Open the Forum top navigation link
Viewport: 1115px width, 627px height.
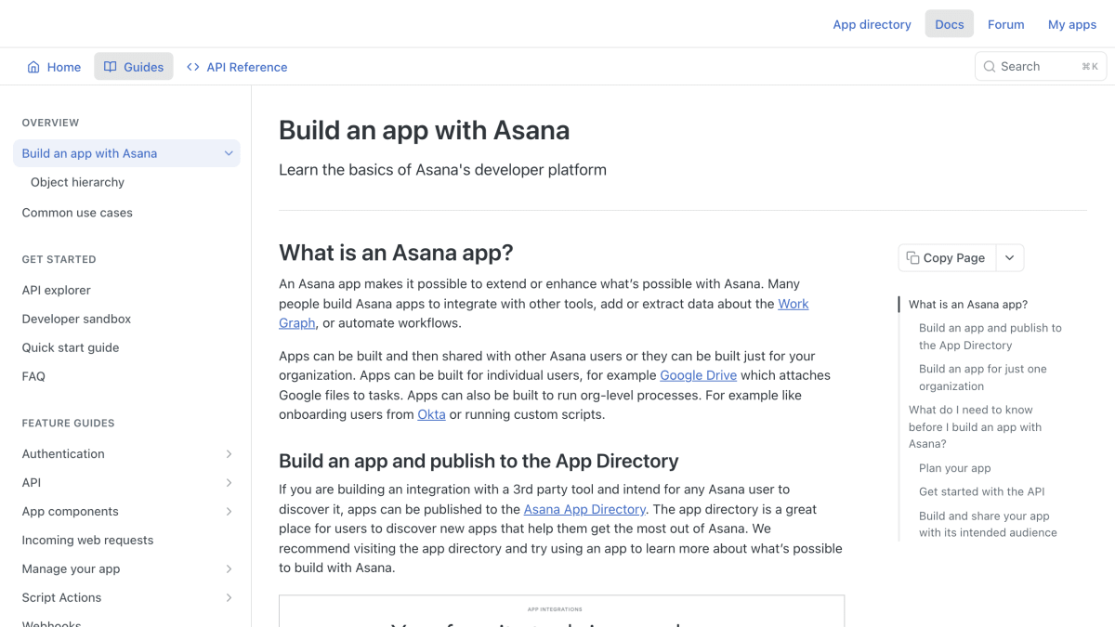[1005, 24]
